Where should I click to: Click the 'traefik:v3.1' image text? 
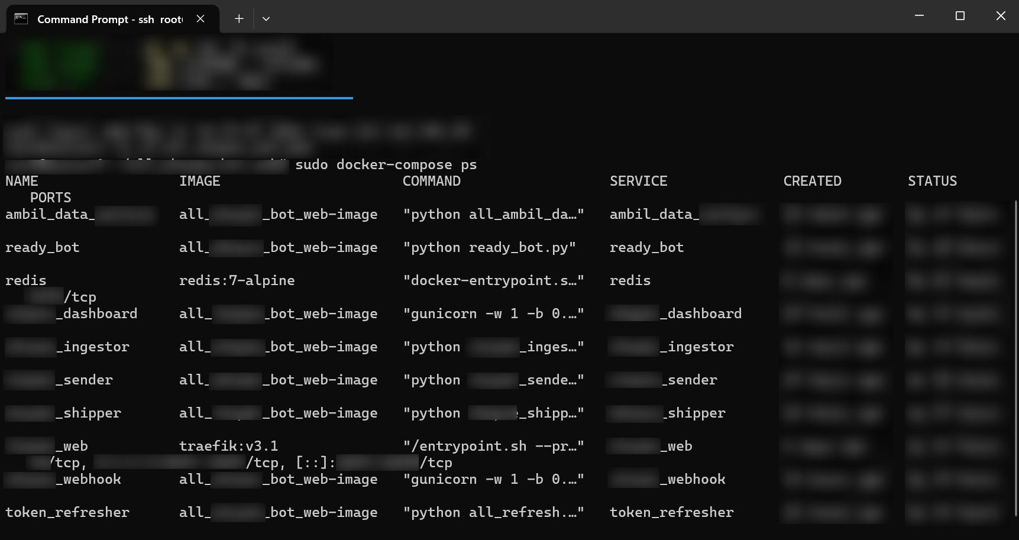tap(229, 446)
